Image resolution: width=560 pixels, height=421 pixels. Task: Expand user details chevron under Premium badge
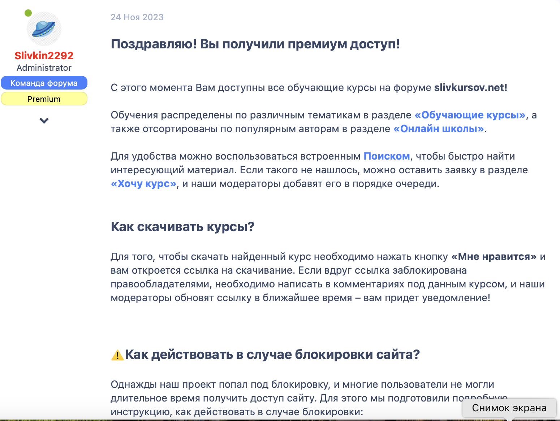click(44, 121)
